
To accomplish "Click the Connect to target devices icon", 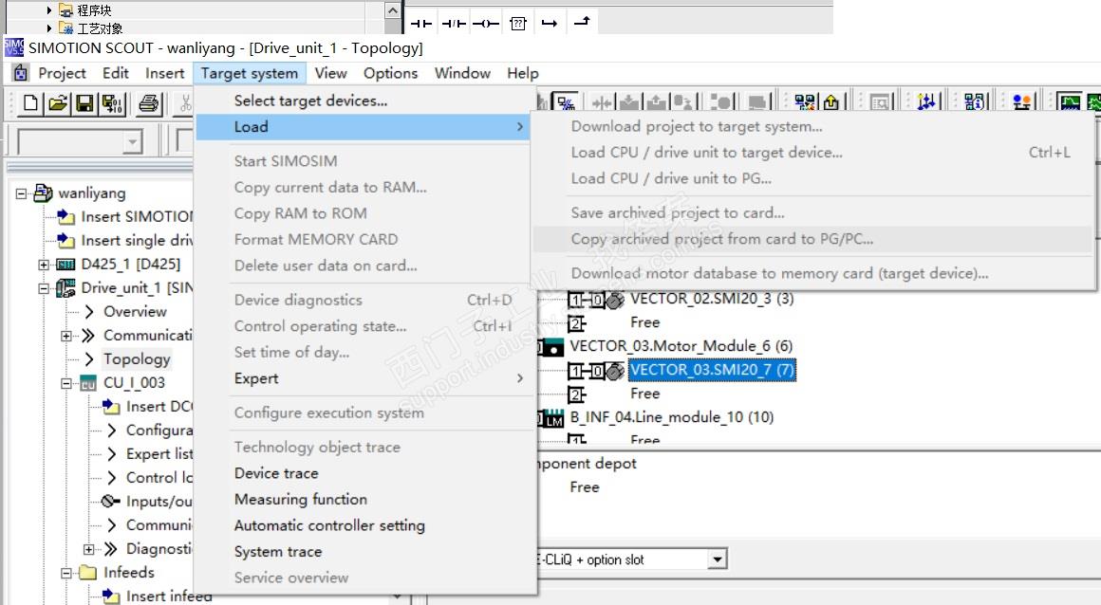I will (566, 103).
